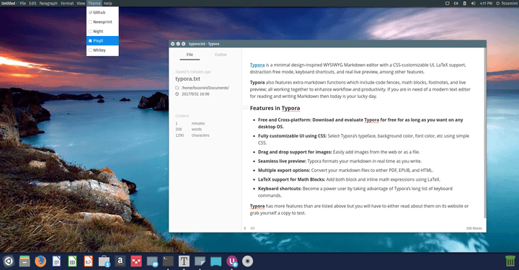This screenshot has width=519, height=270.
Task: Open the battery indicator in the top panel
Action: coord(465,4)
